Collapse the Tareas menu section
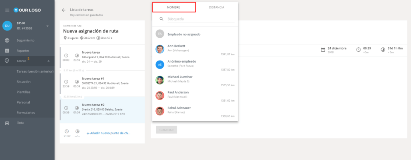Screen dimensions: 411x160 tap(49, 61)
